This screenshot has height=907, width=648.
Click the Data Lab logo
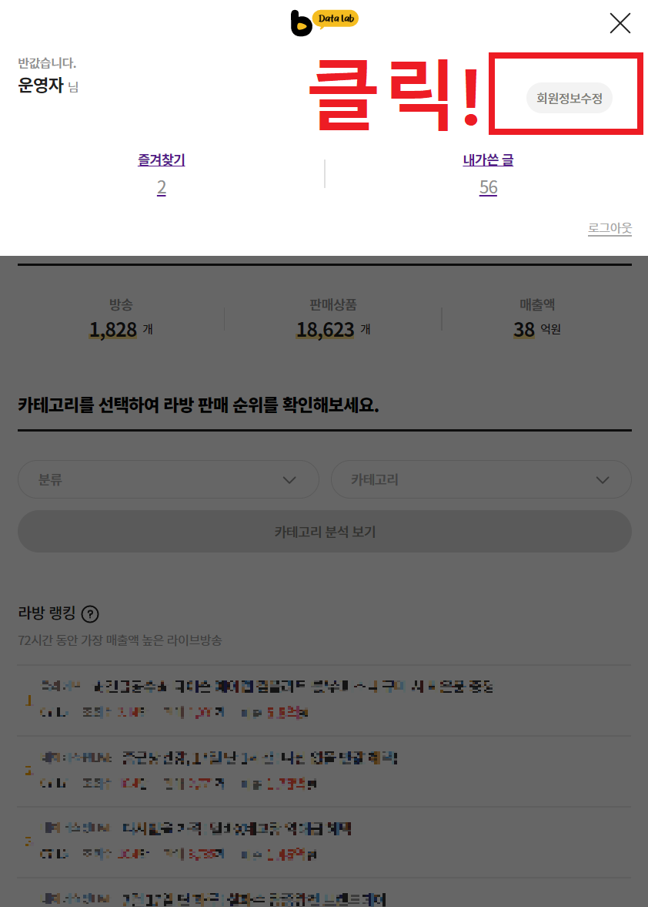(x=324, y=22)
